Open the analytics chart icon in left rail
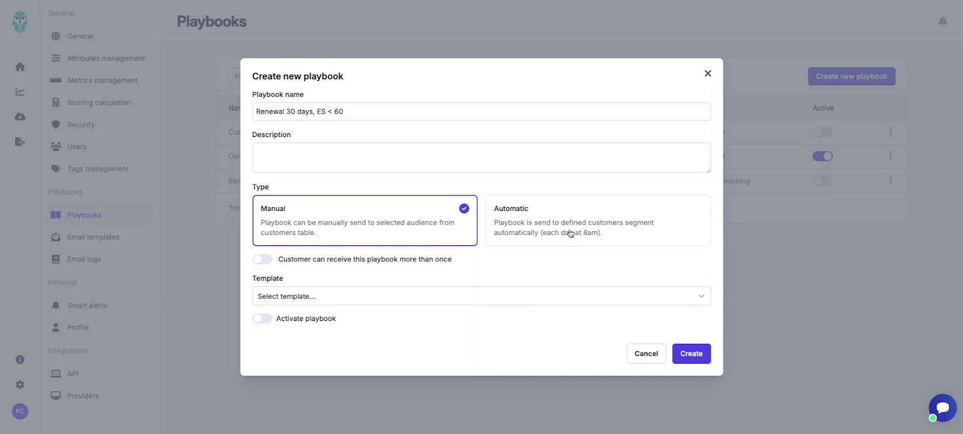The image size is (963, 434). [20, 92]
